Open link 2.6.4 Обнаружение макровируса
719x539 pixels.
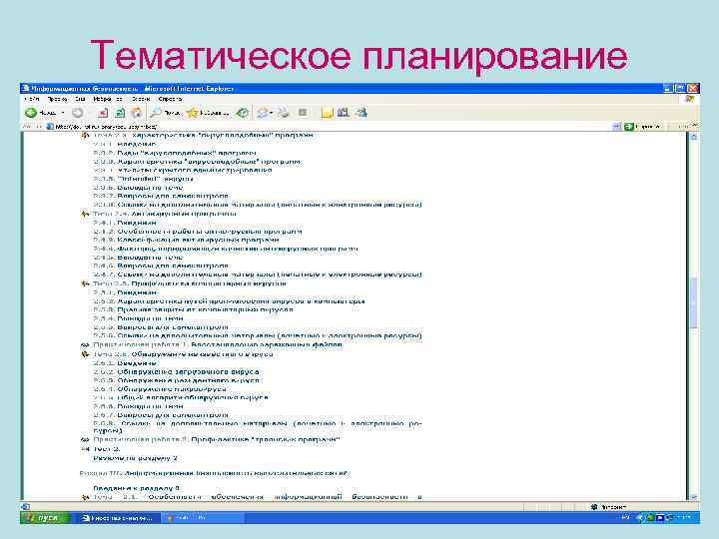pyautogui.click(x=160, y=389)
